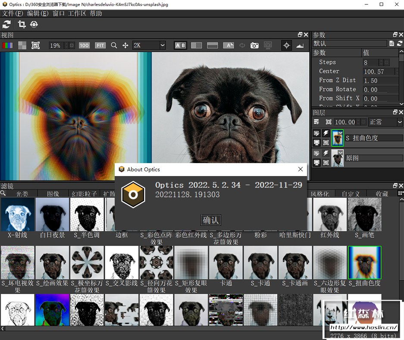
Task: Click the magnifier zoom tool
Action: (x=114, y=45)
